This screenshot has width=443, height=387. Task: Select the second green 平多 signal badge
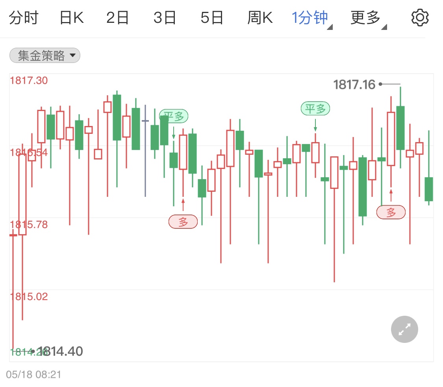pyautogui.click(x=315, y=109)
